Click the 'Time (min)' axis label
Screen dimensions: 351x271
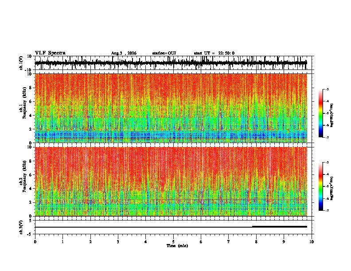(177, 246)
